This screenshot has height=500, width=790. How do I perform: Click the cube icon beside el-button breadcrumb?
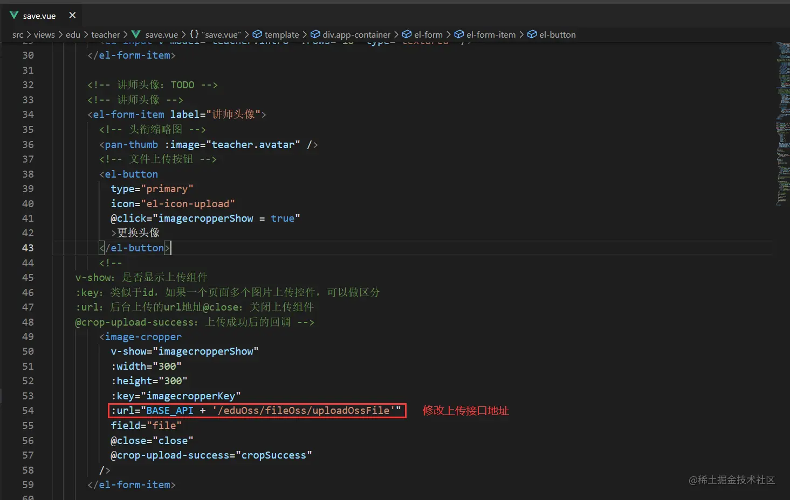pos(532,34)
